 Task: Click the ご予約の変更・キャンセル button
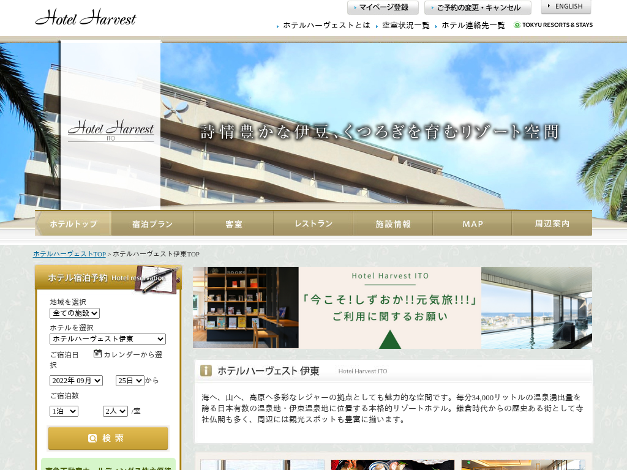coord(478,7)
